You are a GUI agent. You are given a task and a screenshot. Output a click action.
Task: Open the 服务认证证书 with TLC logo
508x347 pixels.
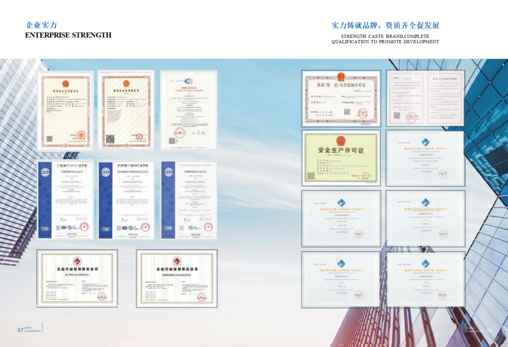click(x=189, y=110)
